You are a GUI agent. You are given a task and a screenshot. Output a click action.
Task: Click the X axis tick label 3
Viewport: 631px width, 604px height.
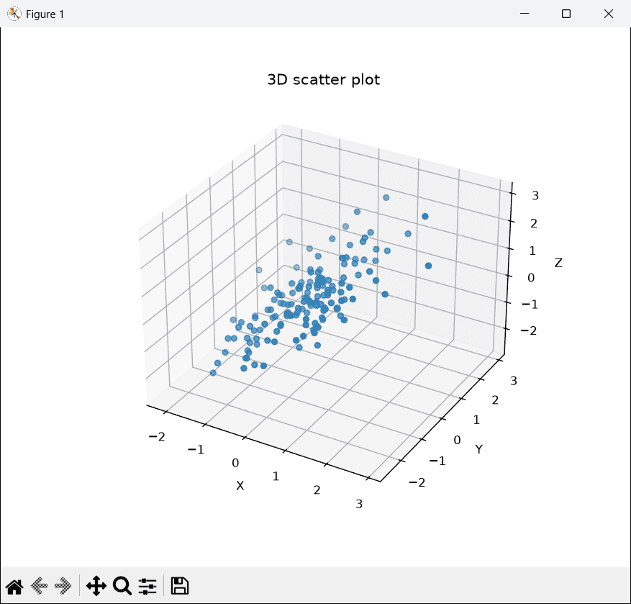coord(359,504)
